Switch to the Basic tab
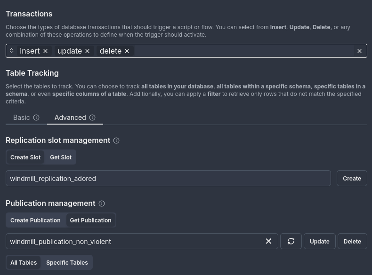 tap(22, 118)
